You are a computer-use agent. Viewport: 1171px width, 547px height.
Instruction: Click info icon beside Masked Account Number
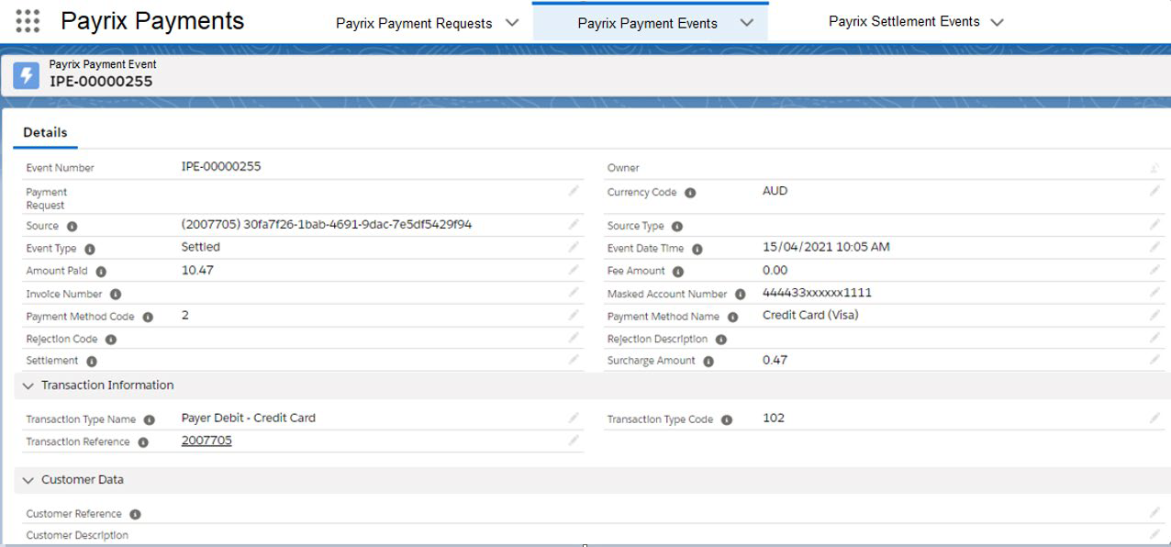pyautogui.click(x=740, y=295)
